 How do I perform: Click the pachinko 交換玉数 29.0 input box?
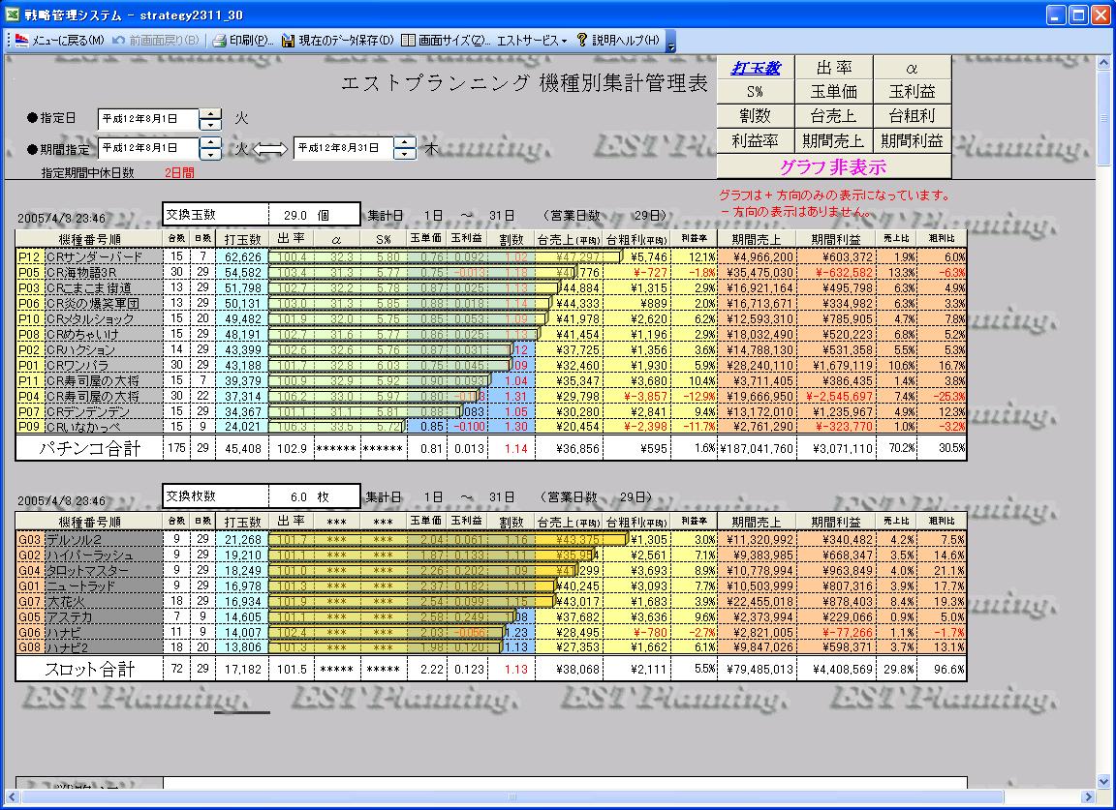314,215
